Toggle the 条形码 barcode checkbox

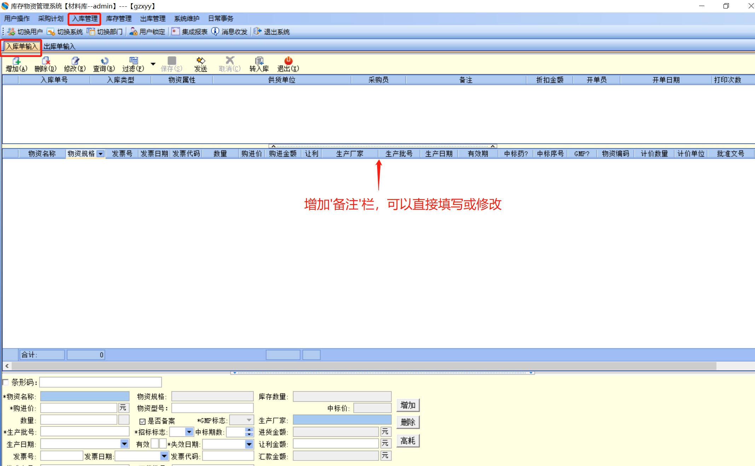(x=6, y=382)
